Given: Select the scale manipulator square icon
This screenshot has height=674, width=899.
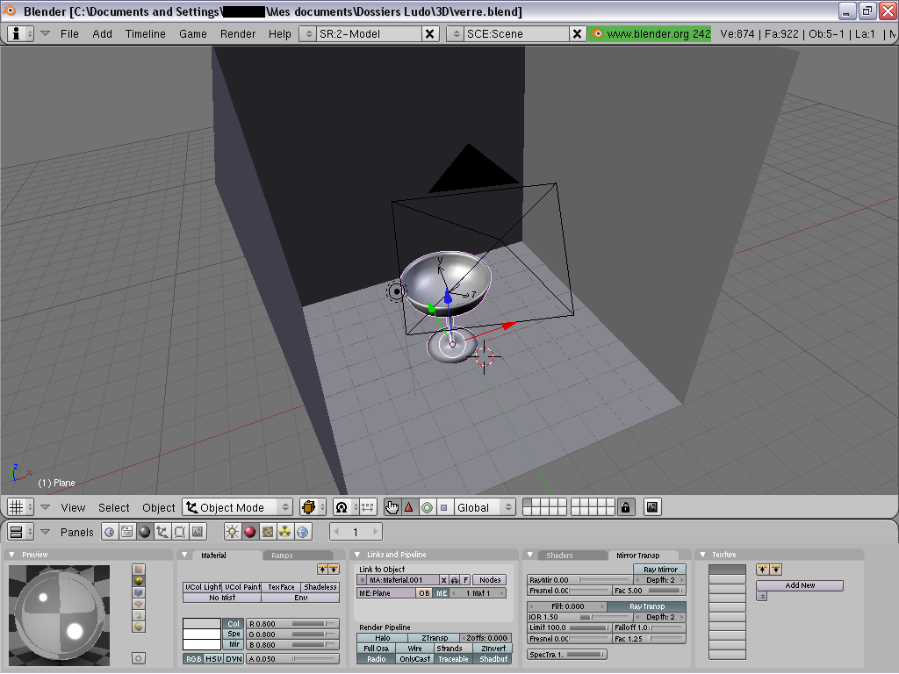Looking at the screenshot, I should tap(443, 507).
